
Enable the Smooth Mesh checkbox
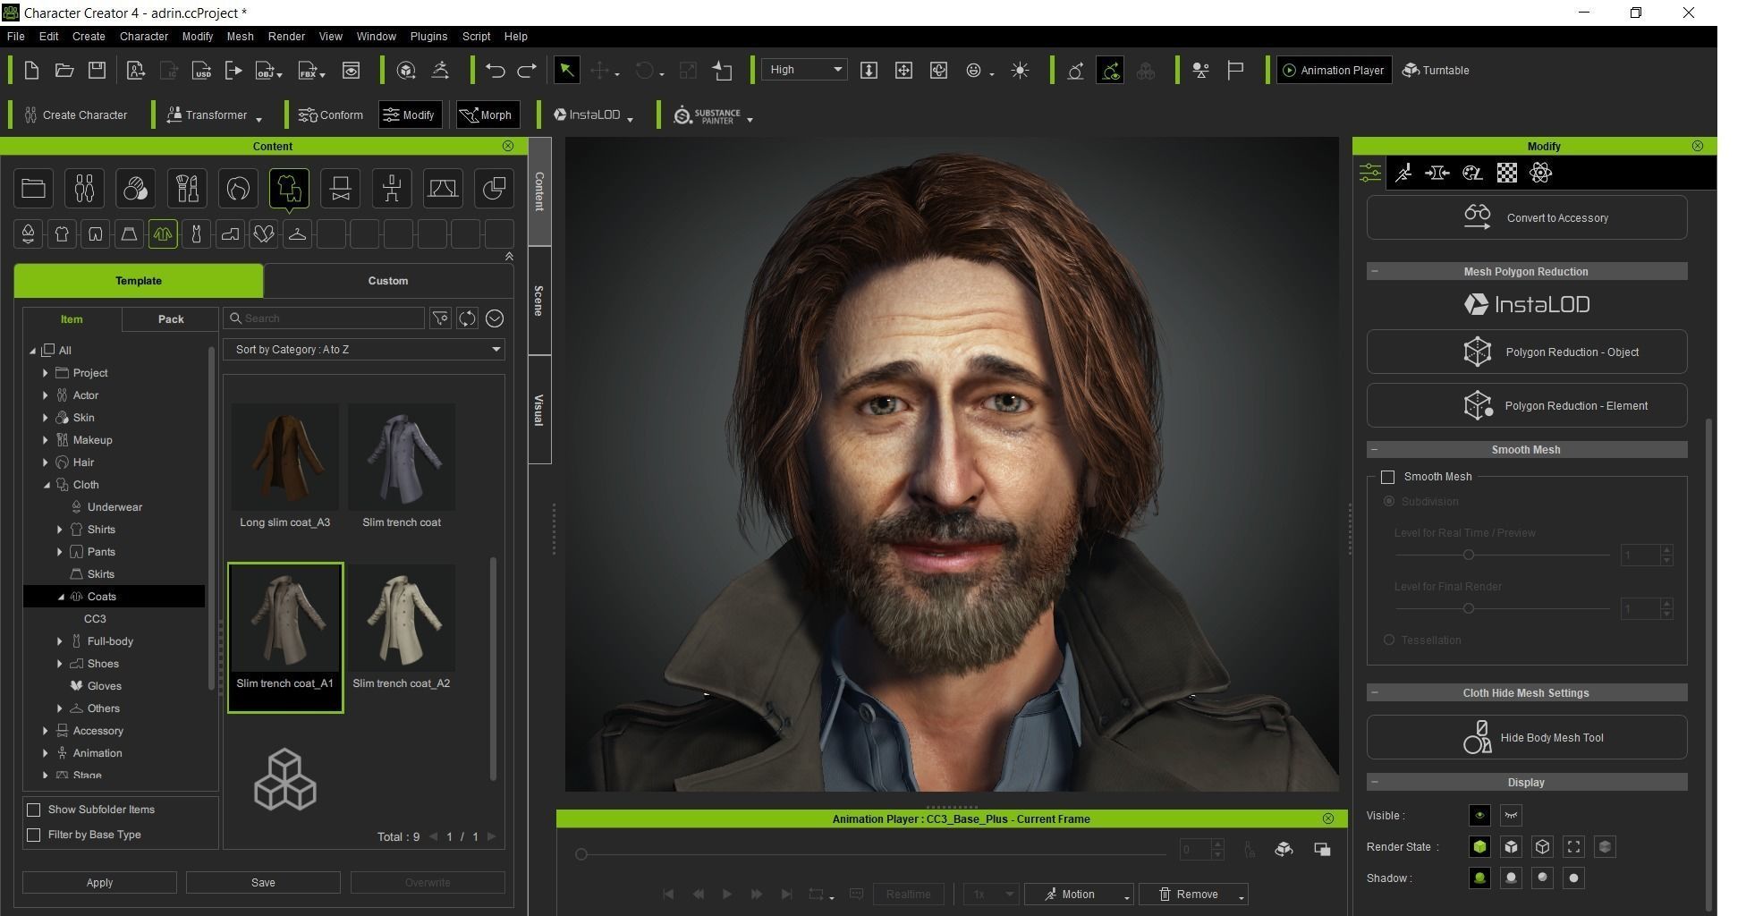(x=1388, y=477)
